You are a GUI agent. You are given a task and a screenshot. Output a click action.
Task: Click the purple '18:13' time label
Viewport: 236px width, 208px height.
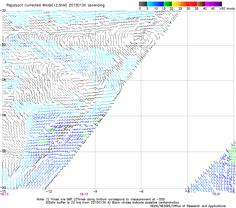click(x=84, y=194)
